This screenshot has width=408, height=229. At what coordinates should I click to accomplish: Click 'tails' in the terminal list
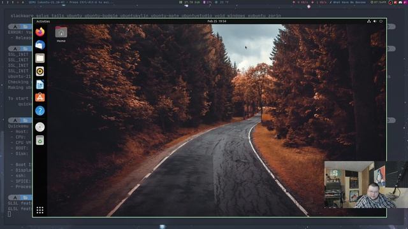[x=58, y=15]
